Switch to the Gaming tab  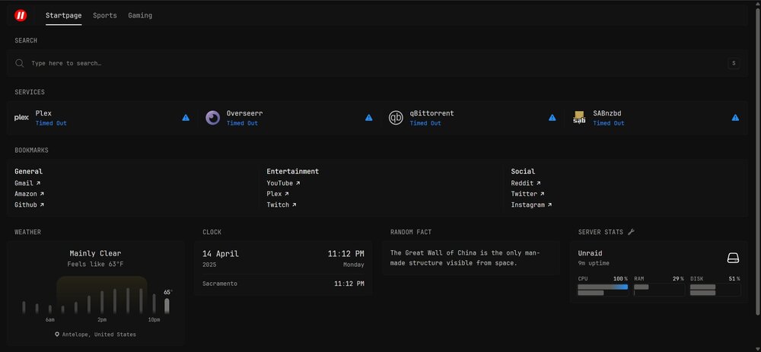click(140, 15)
